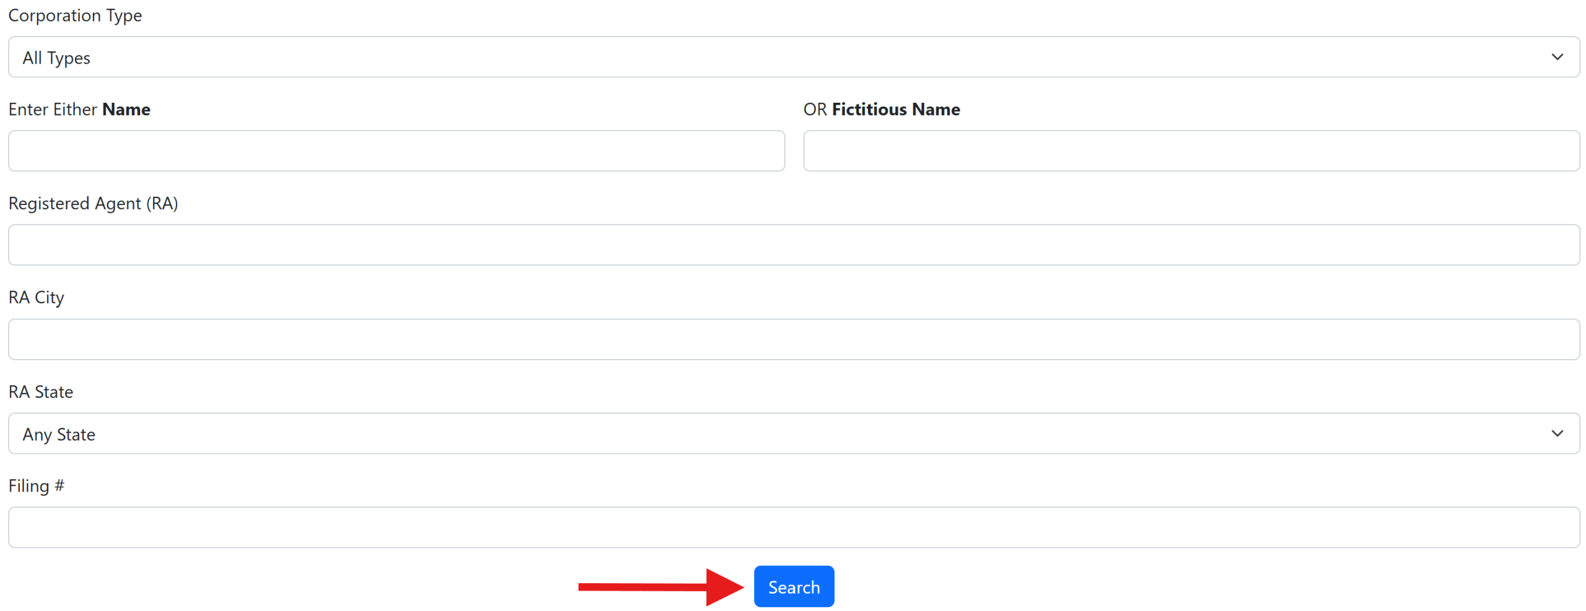1586x611 pixels.
Task: Click the OR Fictitious Name label
Action: 881,109
